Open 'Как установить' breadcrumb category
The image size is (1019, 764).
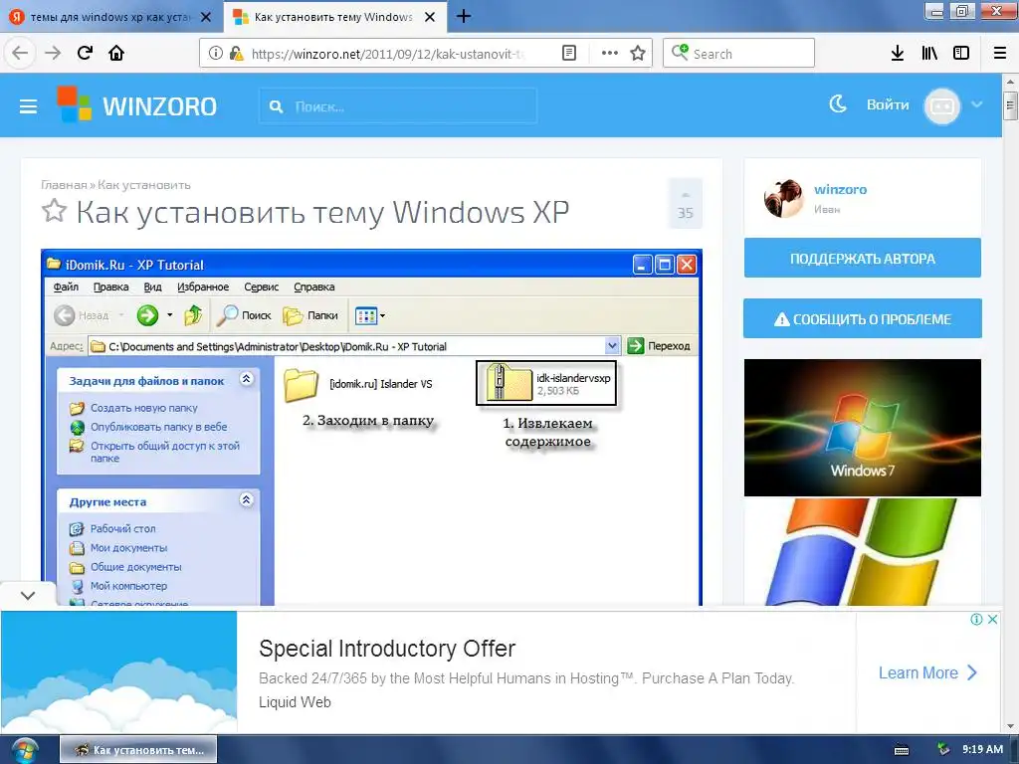(144, 184)
